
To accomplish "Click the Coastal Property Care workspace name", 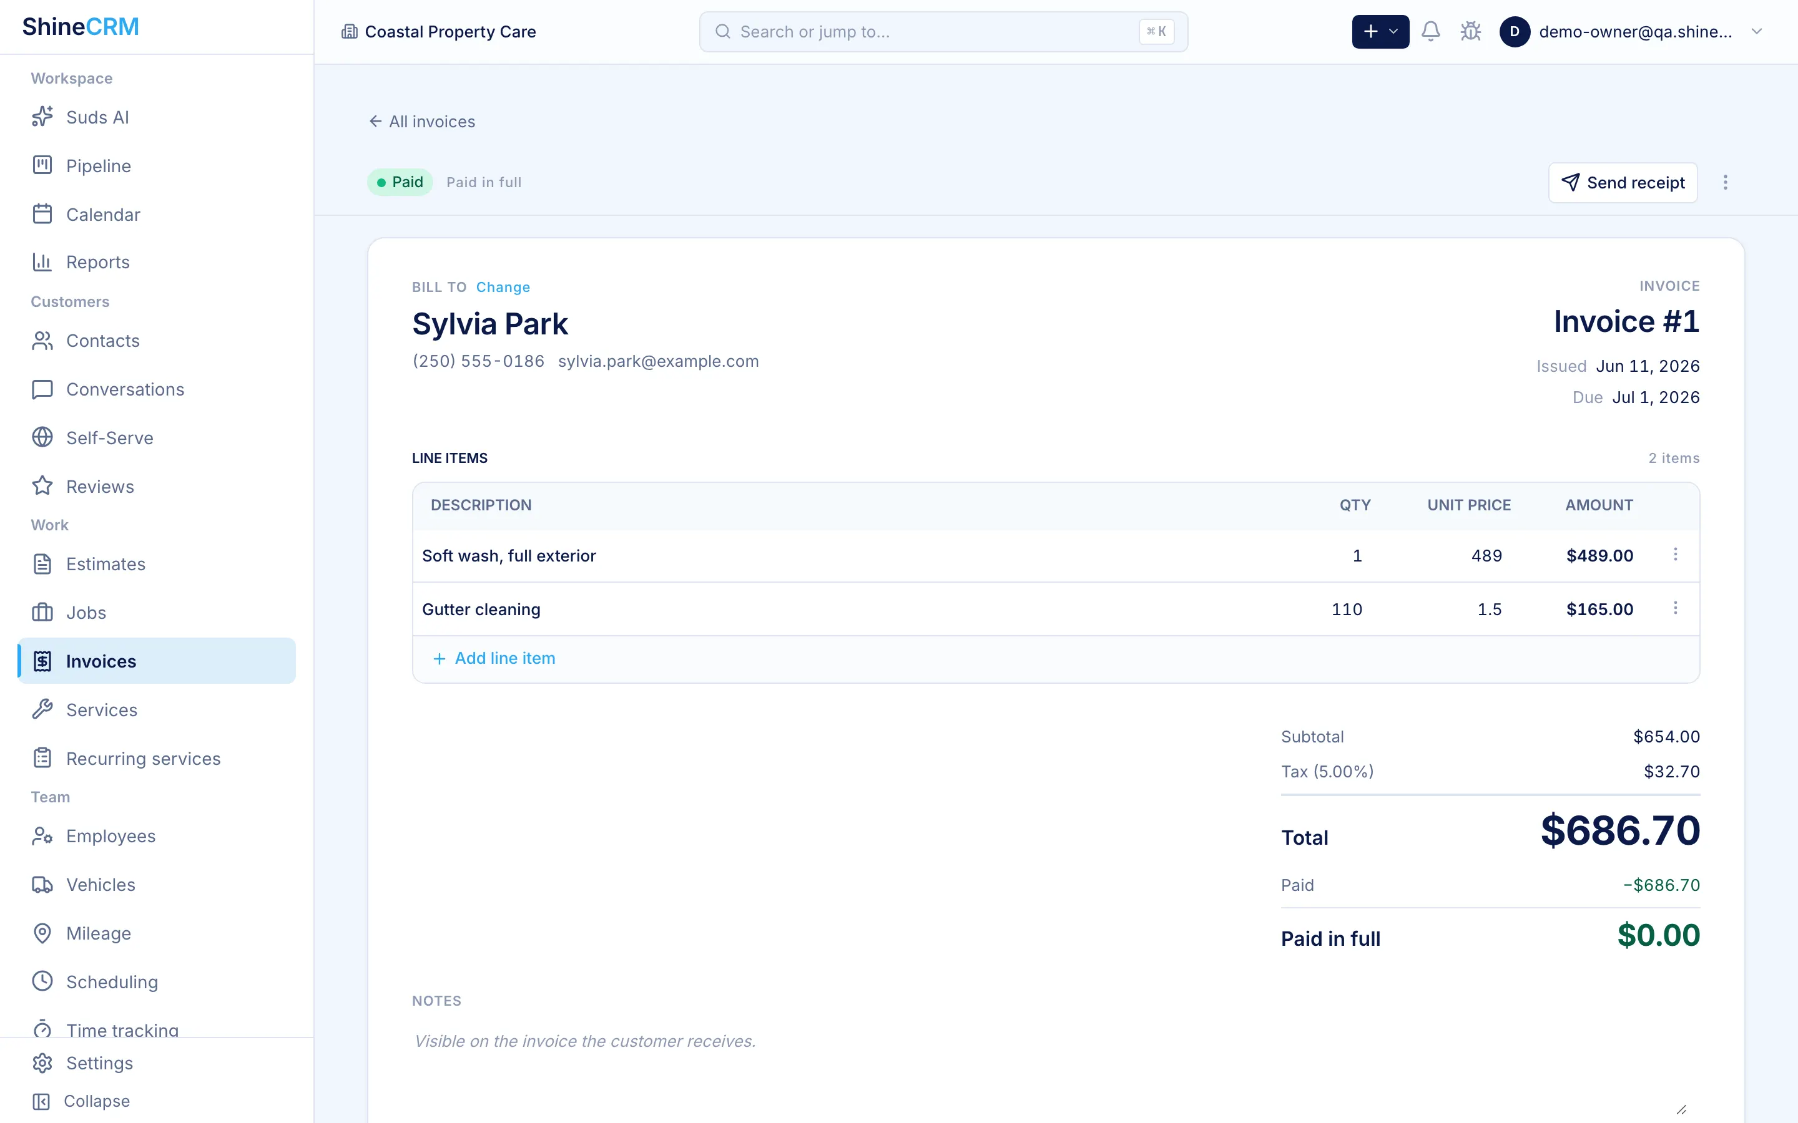I will click(x=450, y=31).
